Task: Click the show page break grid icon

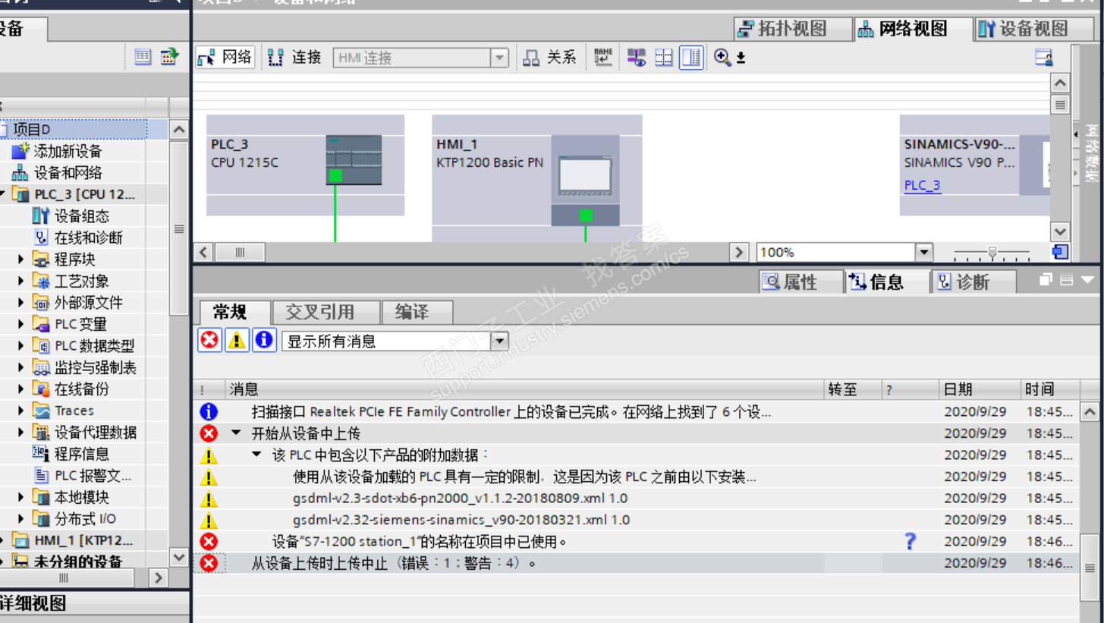Action: click(x=664, y=57)
